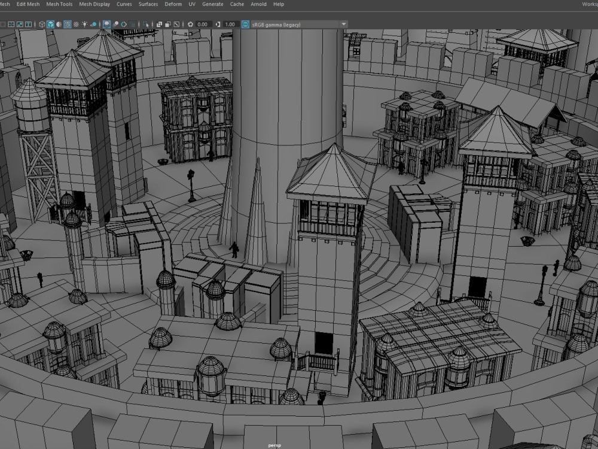Open the Help menu item

coord(277,4)
